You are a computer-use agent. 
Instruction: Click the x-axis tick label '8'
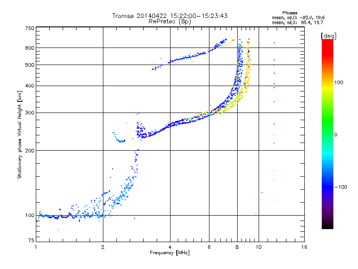[237, 247]
